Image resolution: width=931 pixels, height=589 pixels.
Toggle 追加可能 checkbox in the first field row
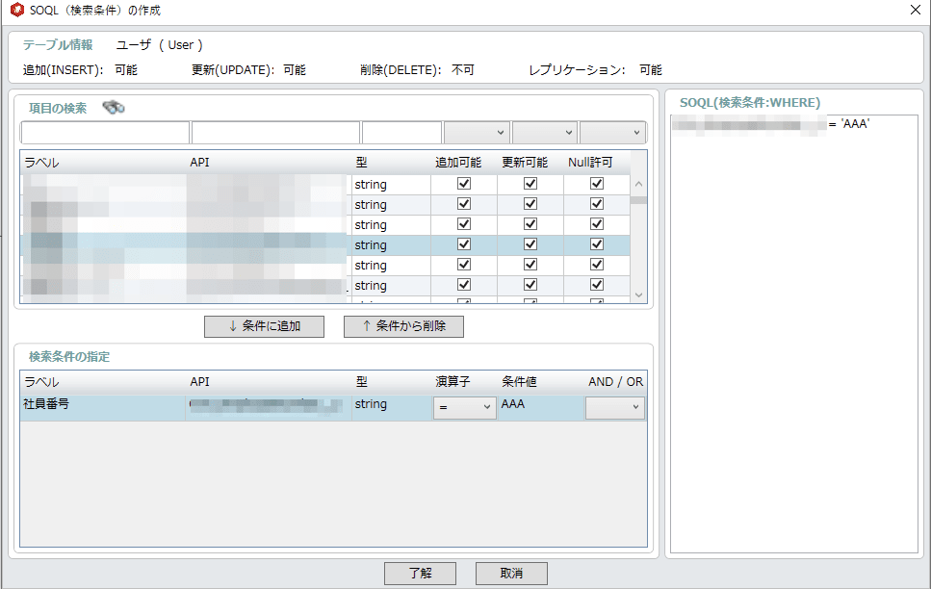[x=464, y=184]
